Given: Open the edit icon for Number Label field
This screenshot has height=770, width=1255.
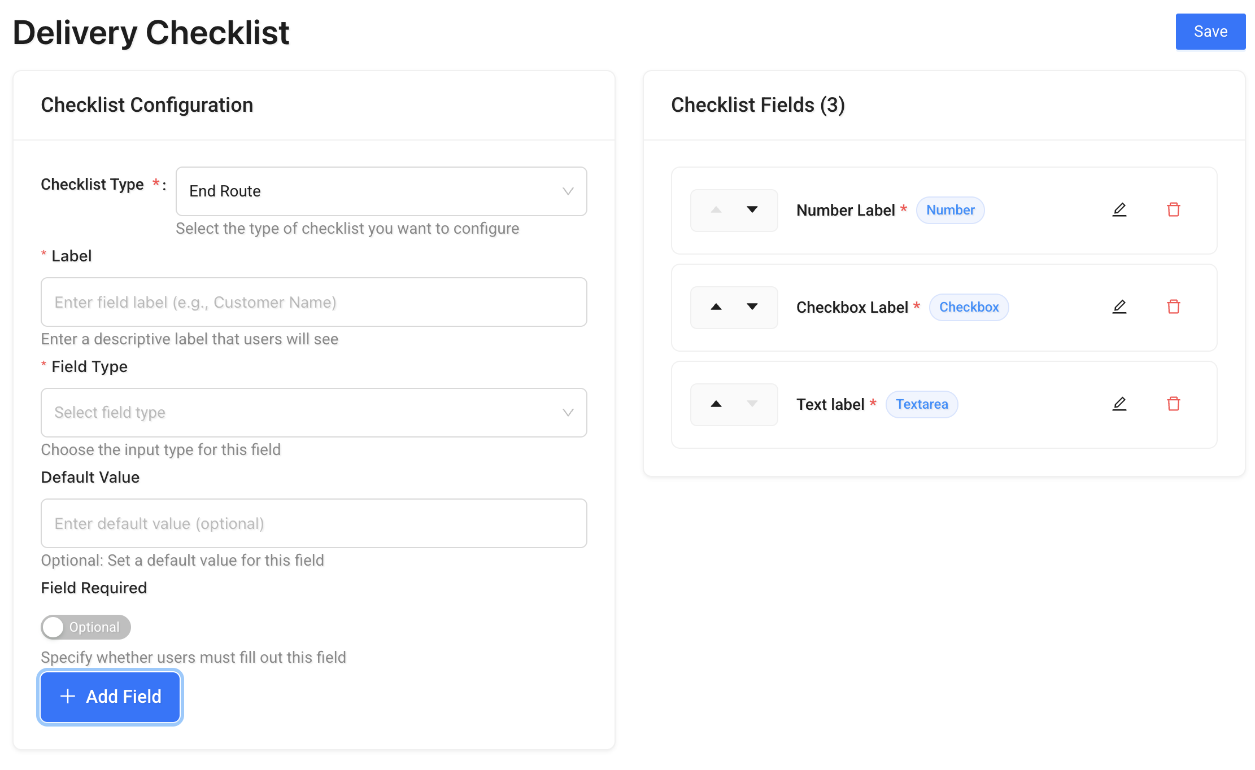Looking at the screenshot, I should [1119, 209].
